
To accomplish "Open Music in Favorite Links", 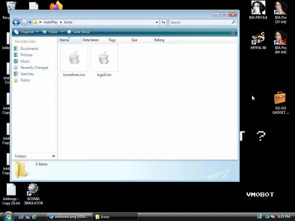I will [x=25, y=61].
